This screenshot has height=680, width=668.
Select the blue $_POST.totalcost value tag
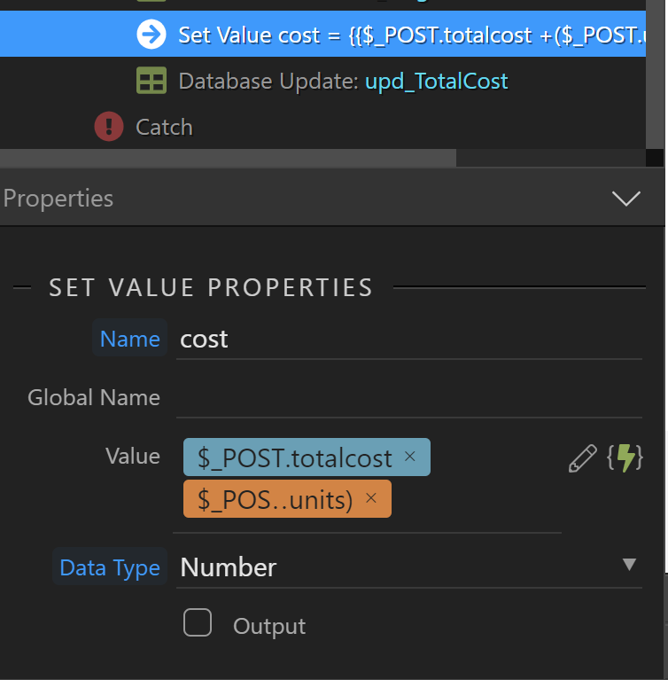click(294, 457)
